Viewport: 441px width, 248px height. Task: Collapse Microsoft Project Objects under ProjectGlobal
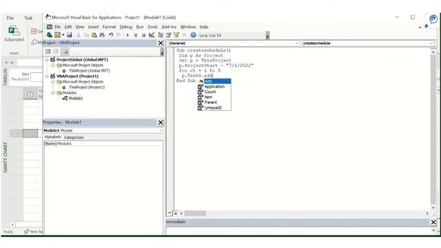point(52,65)
